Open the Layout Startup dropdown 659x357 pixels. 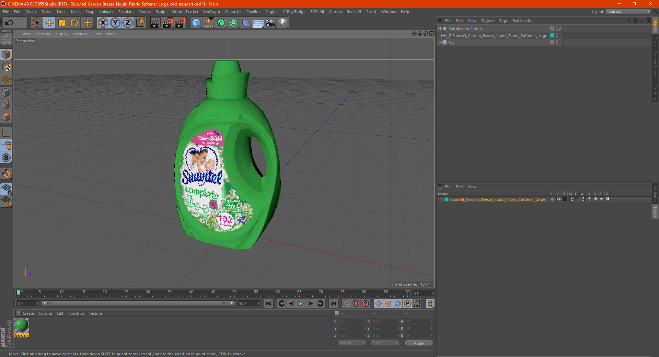pyautogui.click(x=629, y=11)
